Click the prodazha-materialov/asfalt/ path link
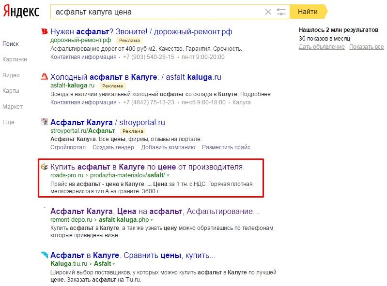This screenshot has width=387, height=286. tap(127, 175)
